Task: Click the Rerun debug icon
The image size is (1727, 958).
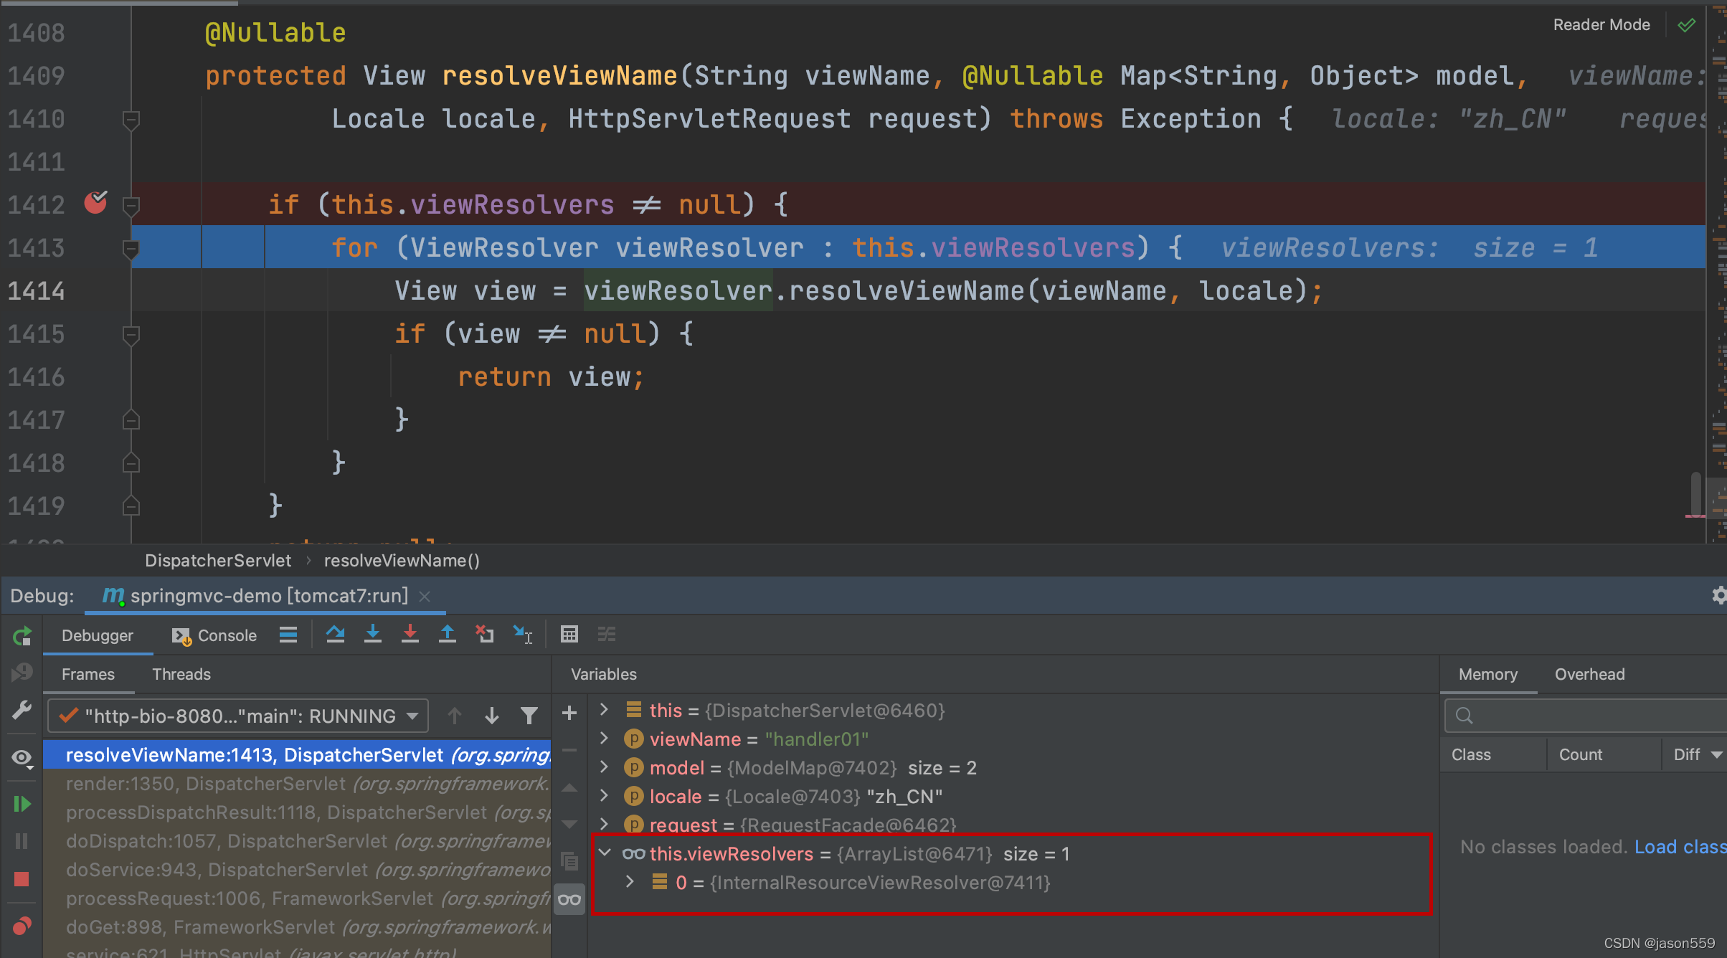Action: point(22,635)
